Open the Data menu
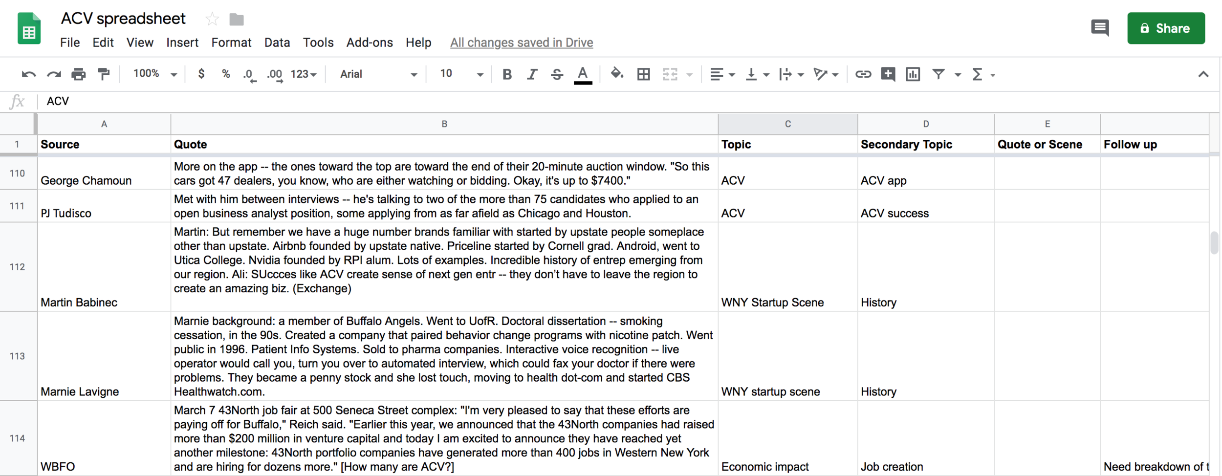 (x=277, y=43)
